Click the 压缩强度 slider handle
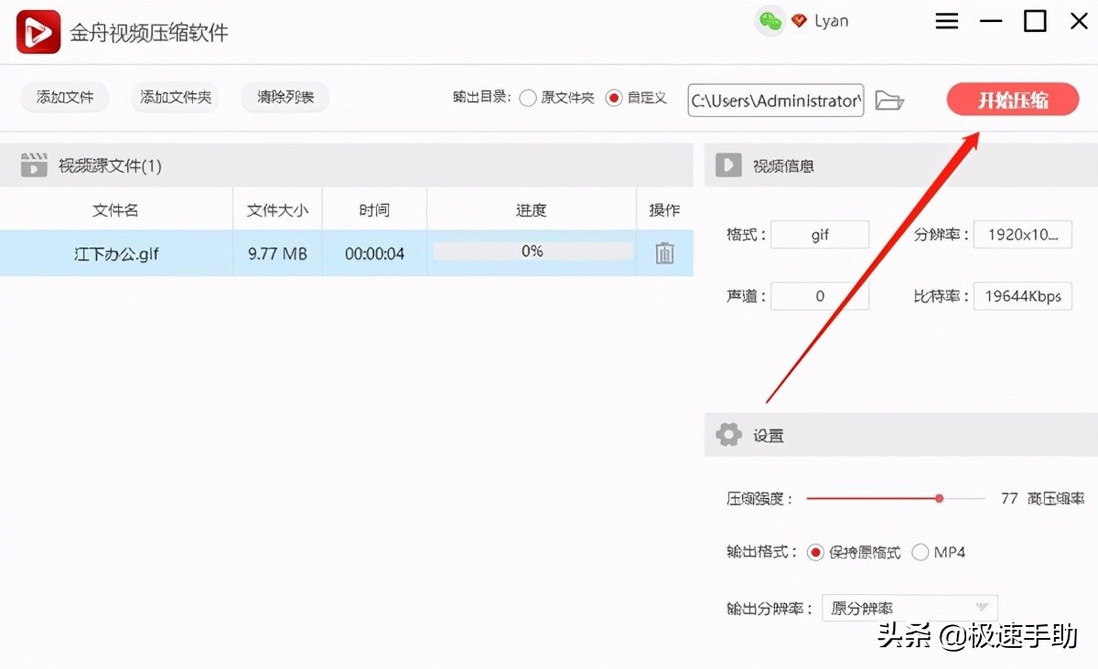The image size is (1098, 669). (x=939, y=498)
